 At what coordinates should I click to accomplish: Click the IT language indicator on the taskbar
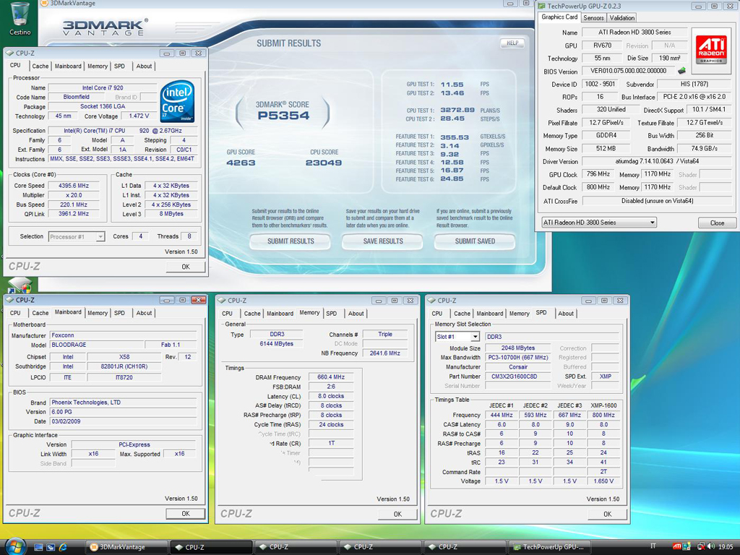click(x=653, y=546)
